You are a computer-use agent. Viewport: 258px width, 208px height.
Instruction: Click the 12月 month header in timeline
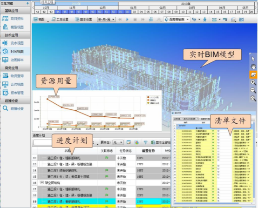(x=102, y=8)
